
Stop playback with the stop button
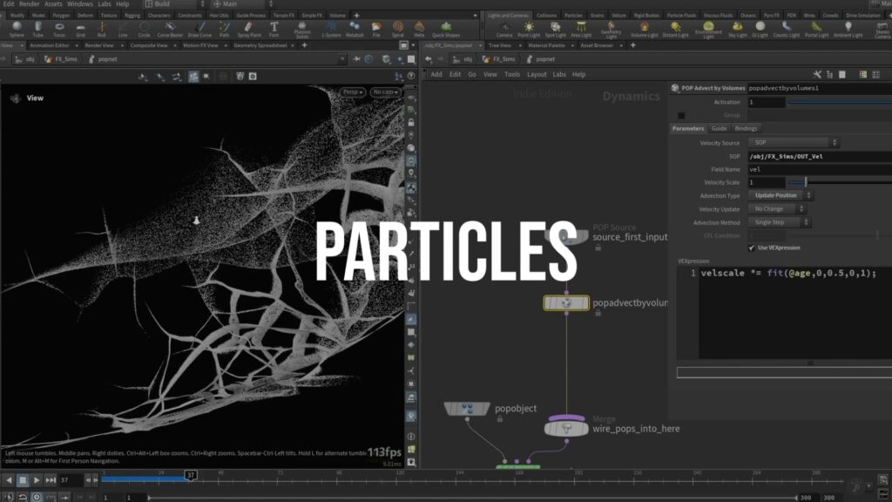pos(22,480)
